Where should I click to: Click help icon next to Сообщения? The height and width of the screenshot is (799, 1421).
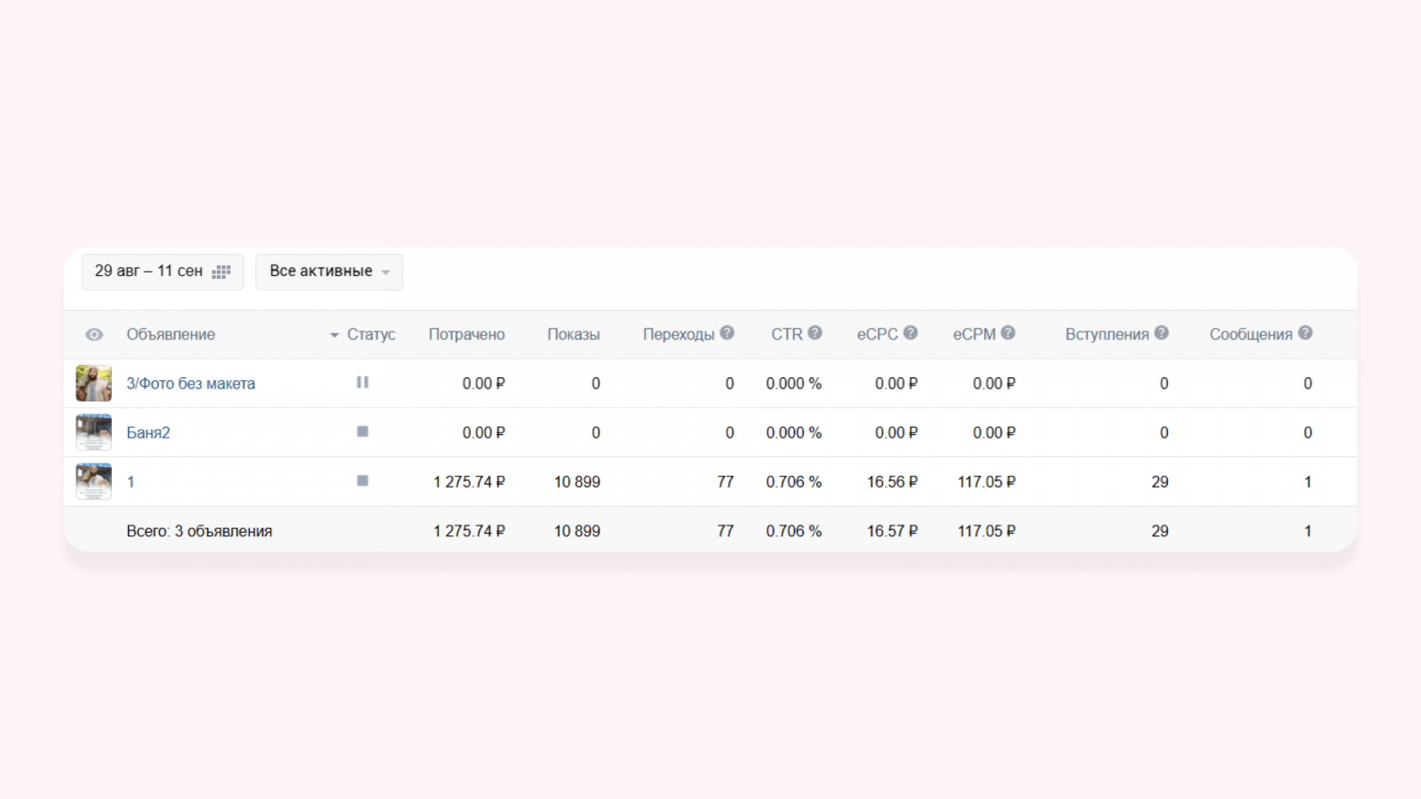click(x=1306, y=333)
